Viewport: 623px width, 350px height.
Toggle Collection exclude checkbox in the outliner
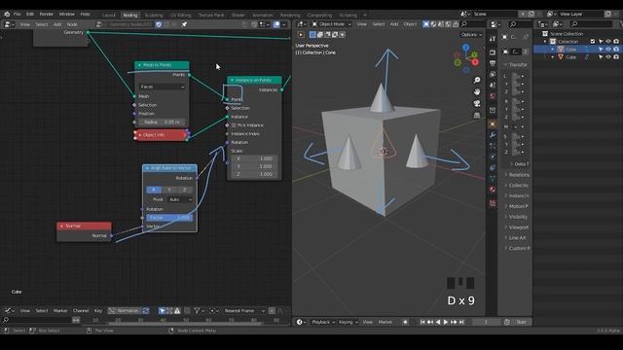pos(593,41)
